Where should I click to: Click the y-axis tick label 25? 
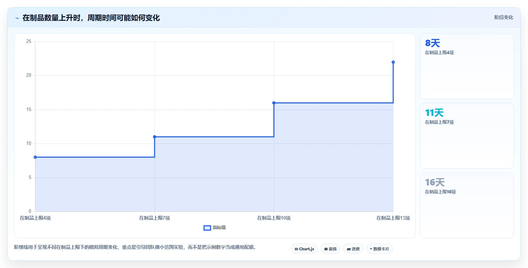pyautogui.click(x=29, y=41)
